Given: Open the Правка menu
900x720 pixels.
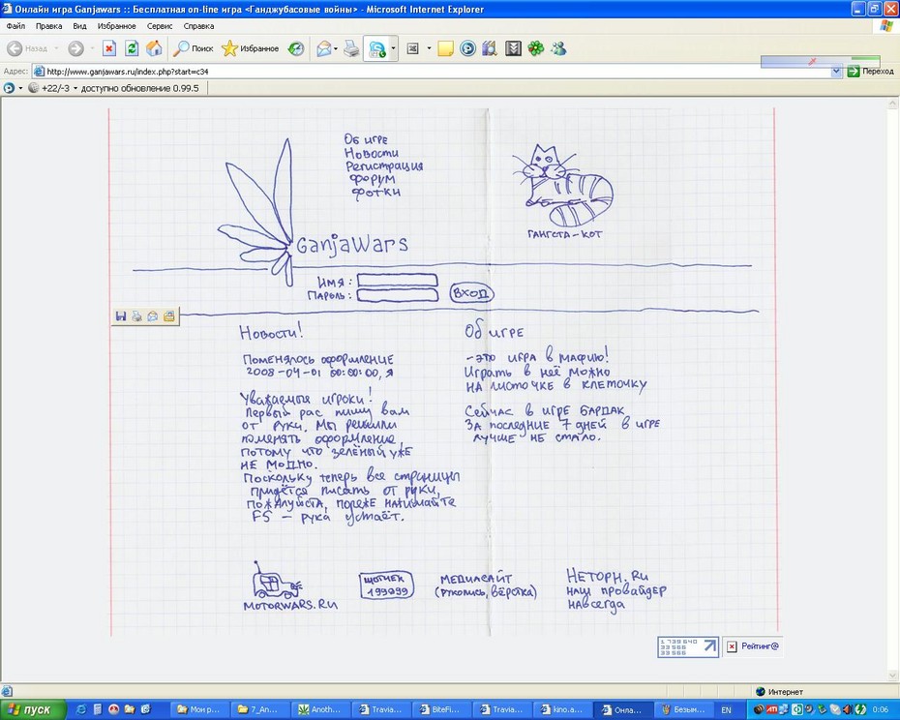Looking at the screenshot, I should pos(48,26).
